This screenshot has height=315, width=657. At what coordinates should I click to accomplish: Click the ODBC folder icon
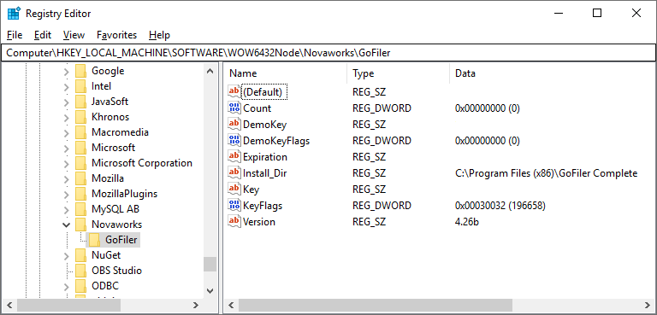(x=81, y=286)
